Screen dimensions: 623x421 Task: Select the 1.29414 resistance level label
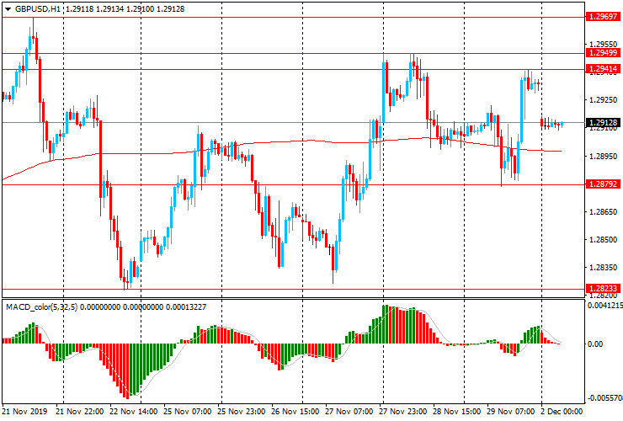tap(603, 69)
